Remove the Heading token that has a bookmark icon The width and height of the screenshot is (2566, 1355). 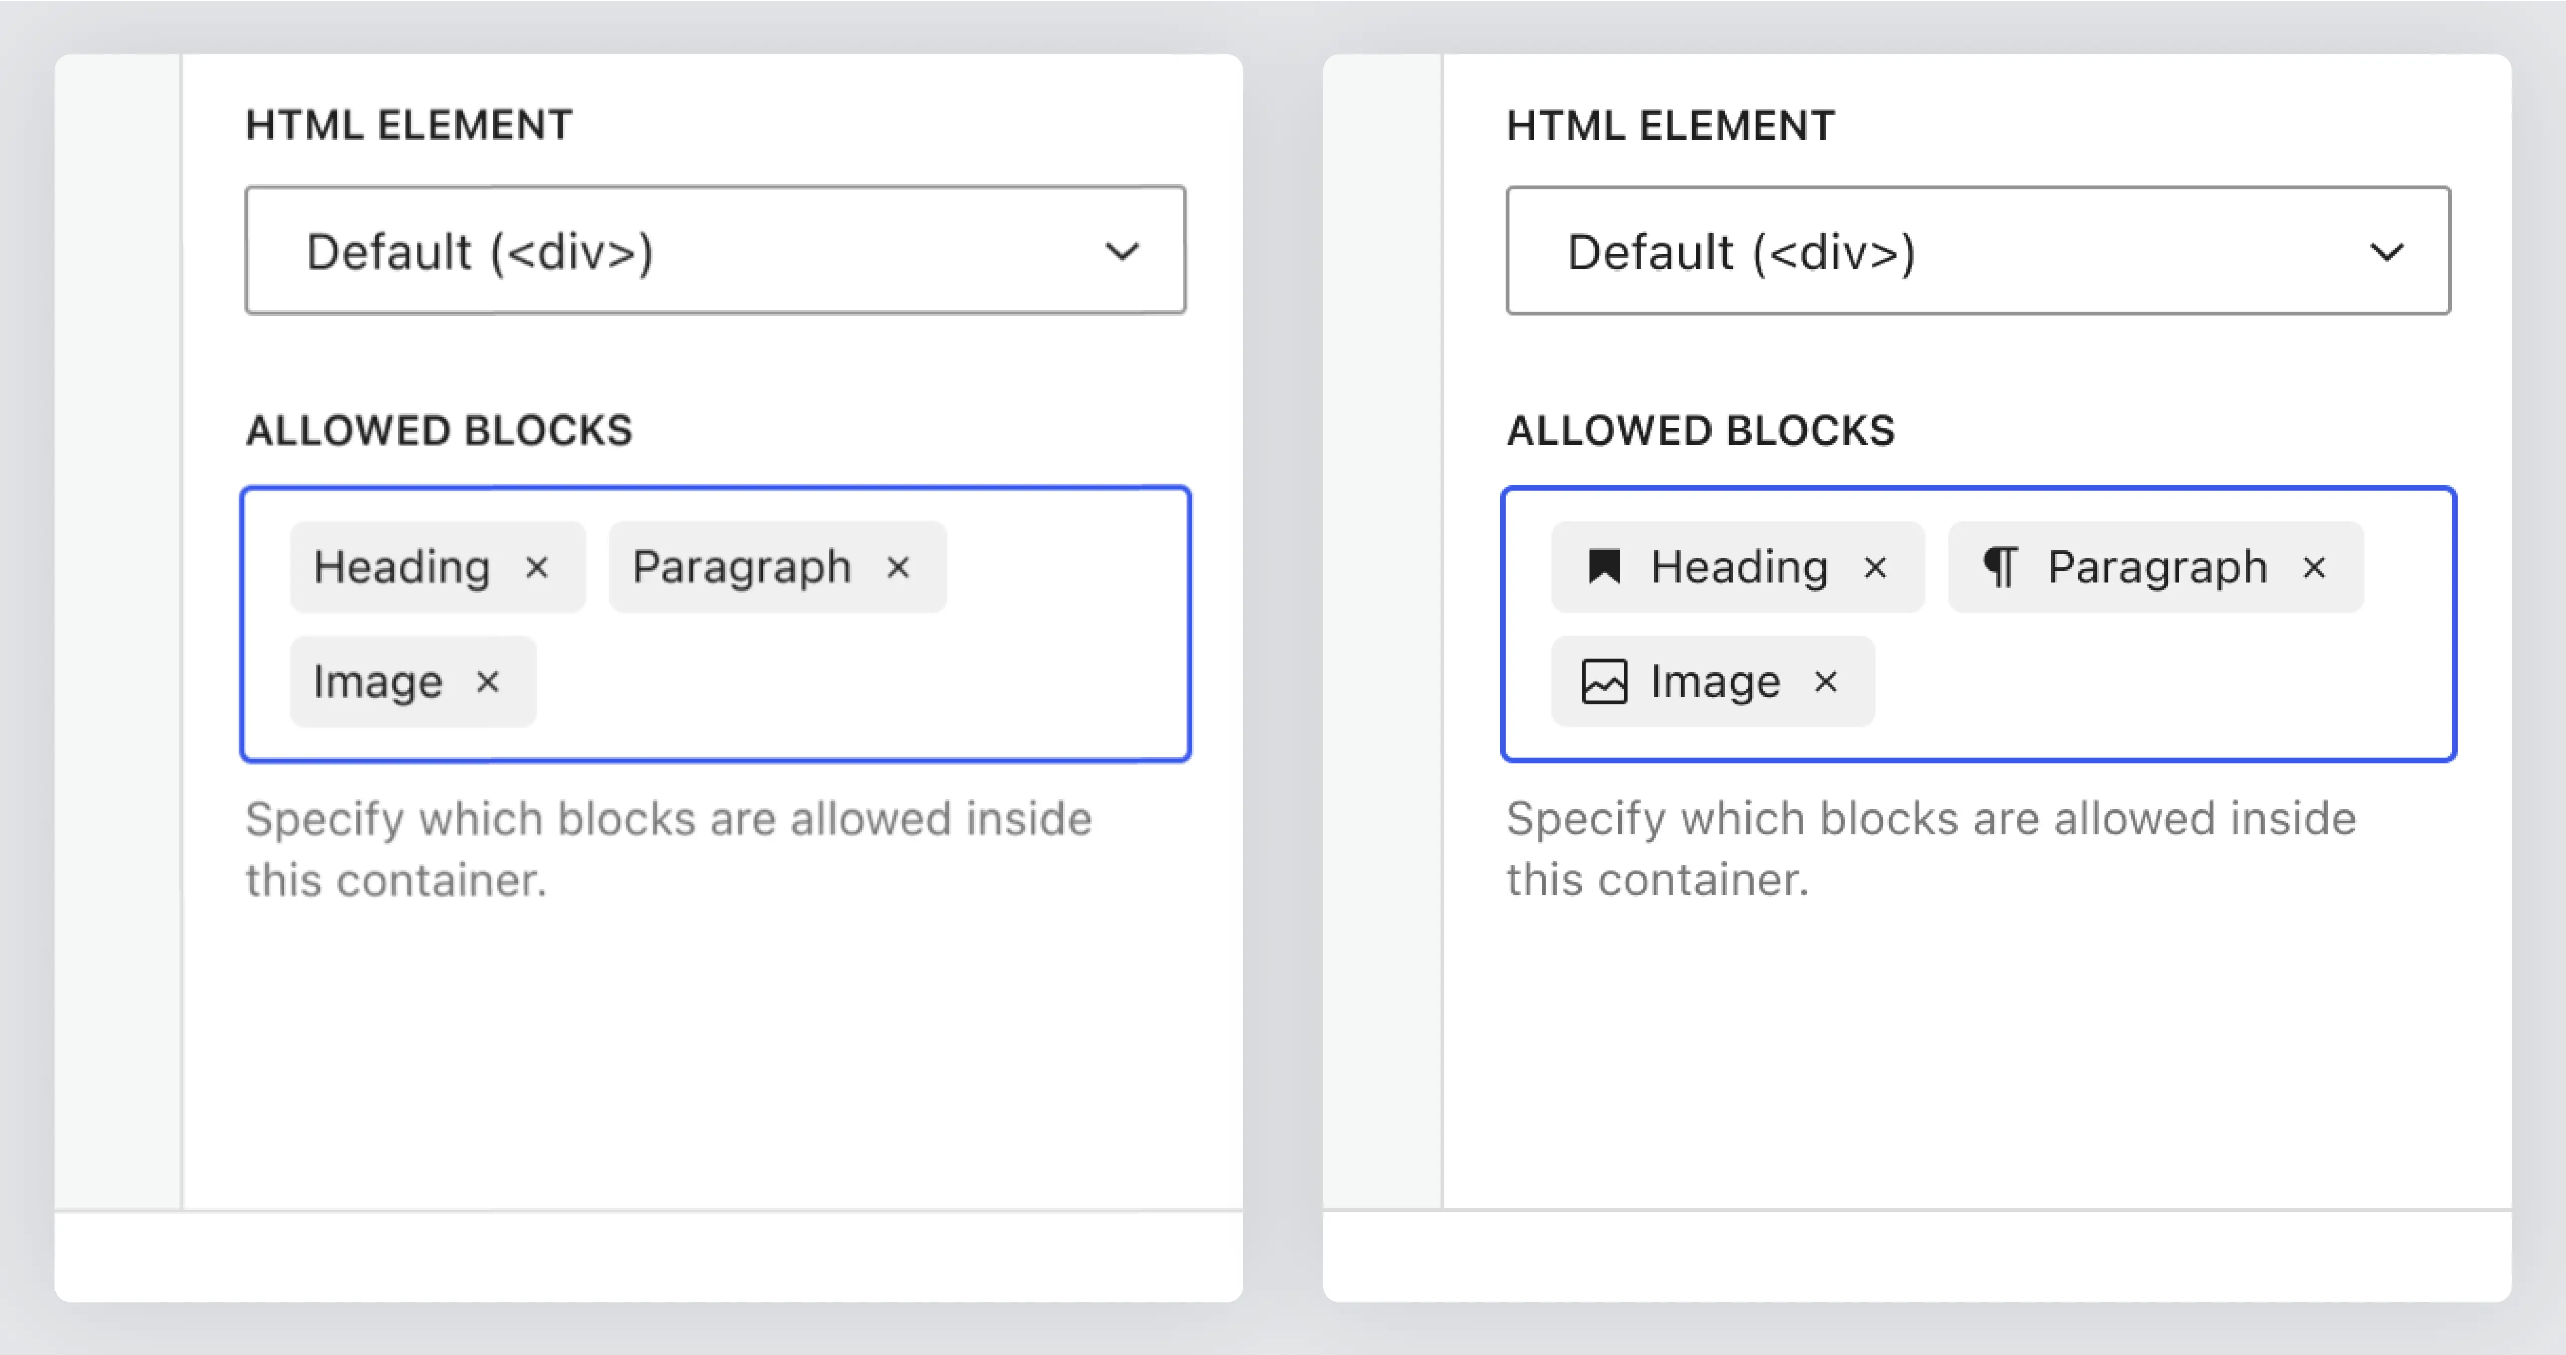1876,568
